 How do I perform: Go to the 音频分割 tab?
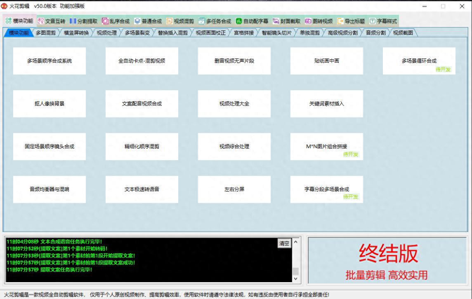(x=375, y=33)
